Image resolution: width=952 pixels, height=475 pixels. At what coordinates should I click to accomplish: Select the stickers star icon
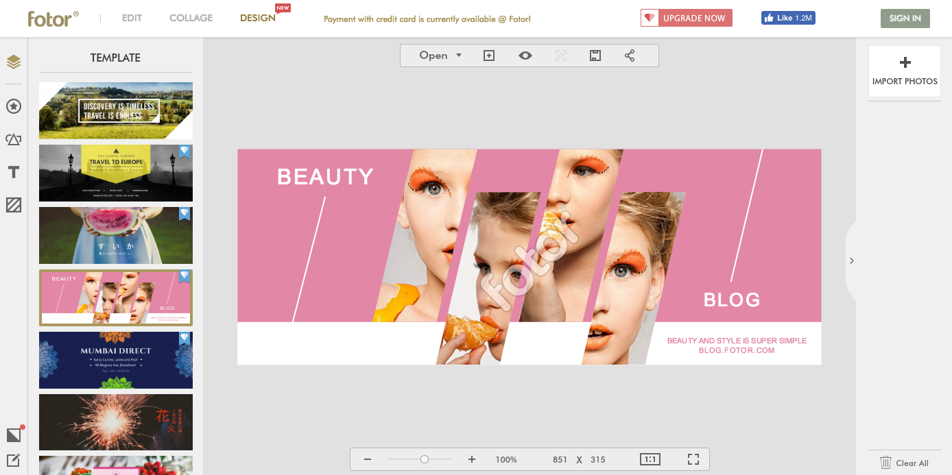coord(14,106)
